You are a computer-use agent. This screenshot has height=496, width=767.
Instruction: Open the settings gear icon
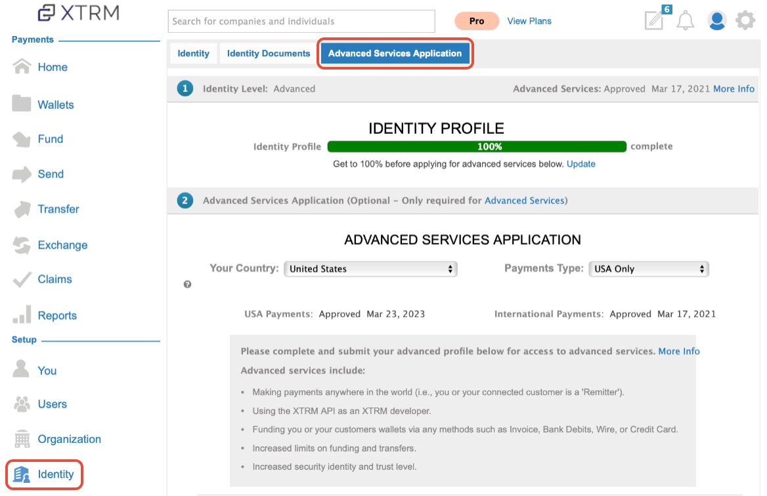click(745, 20)
